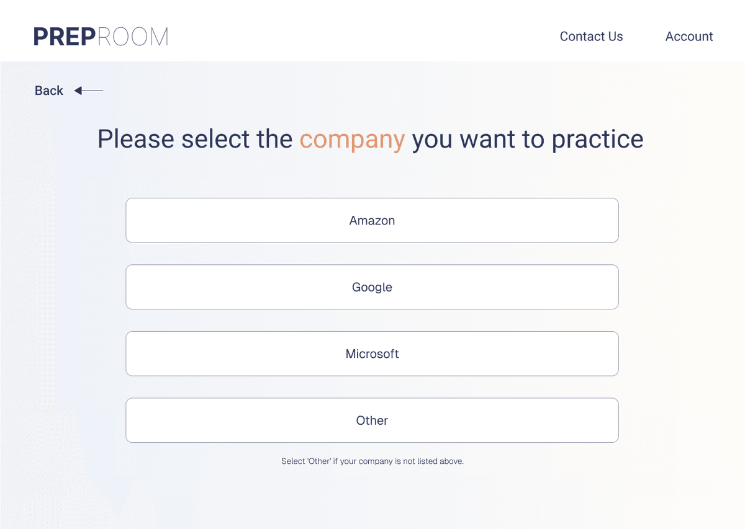This screenshot has height=529, width=745.
Task: Select Amazon as the practice company
Action: [x=372, y=220]
